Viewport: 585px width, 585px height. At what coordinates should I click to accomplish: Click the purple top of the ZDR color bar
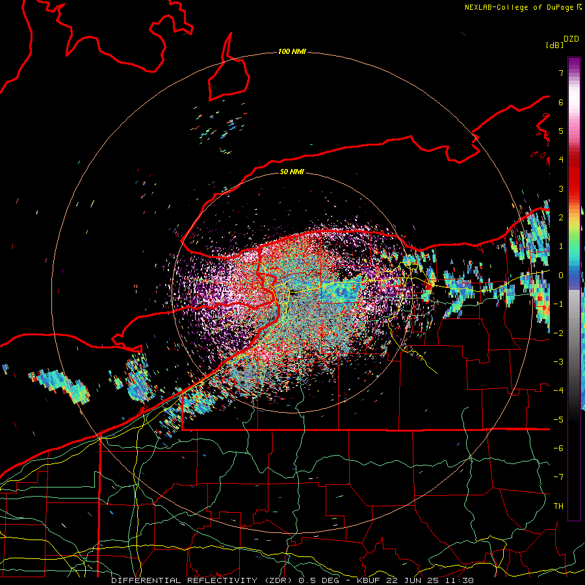(574, 64)
